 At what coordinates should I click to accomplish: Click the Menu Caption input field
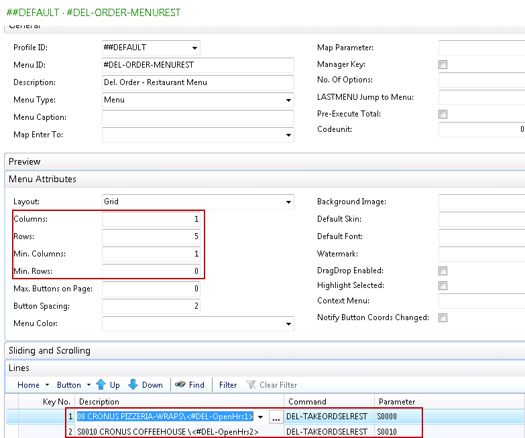[198, 118]
